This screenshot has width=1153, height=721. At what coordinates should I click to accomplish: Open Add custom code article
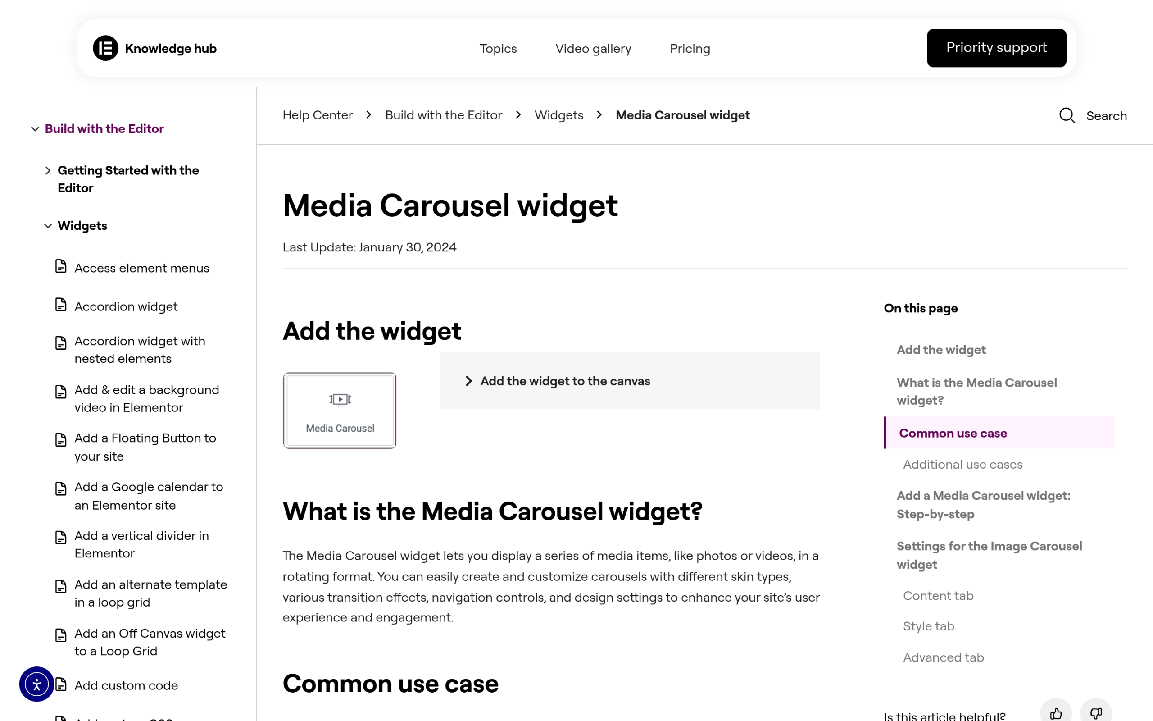point(126,686)
